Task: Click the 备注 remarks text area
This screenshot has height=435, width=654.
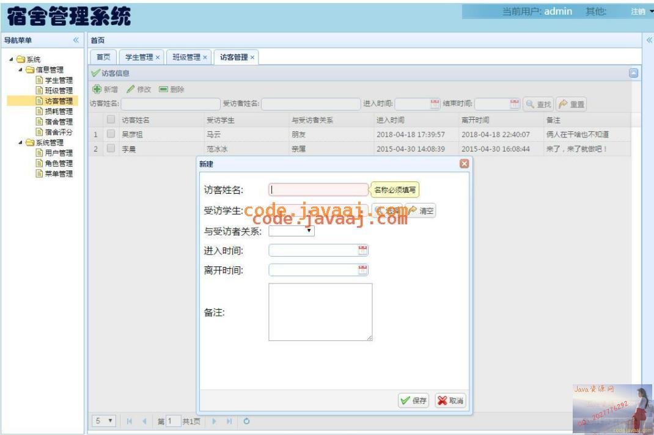Action: click(x=320, y=312)
